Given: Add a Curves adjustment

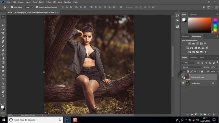Looking at the screenshot, I should click(197, 44).
